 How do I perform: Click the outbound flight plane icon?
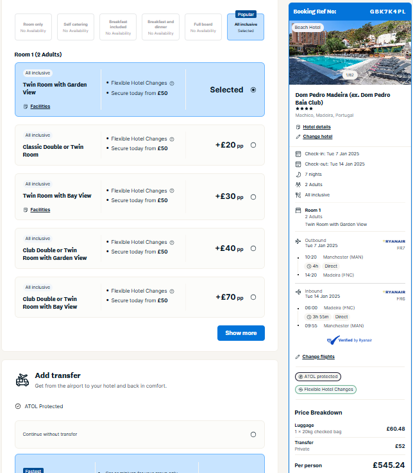tap(298, 241)
